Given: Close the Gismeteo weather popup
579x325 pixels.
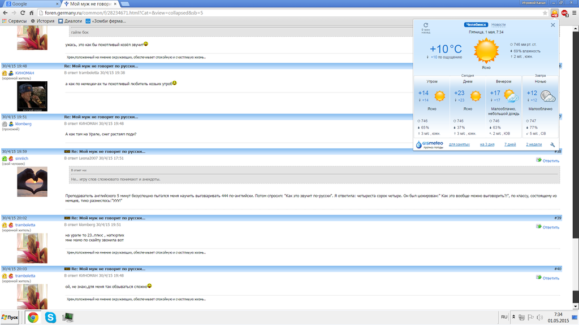Looking at the screenshot, I should coord(553,25).
